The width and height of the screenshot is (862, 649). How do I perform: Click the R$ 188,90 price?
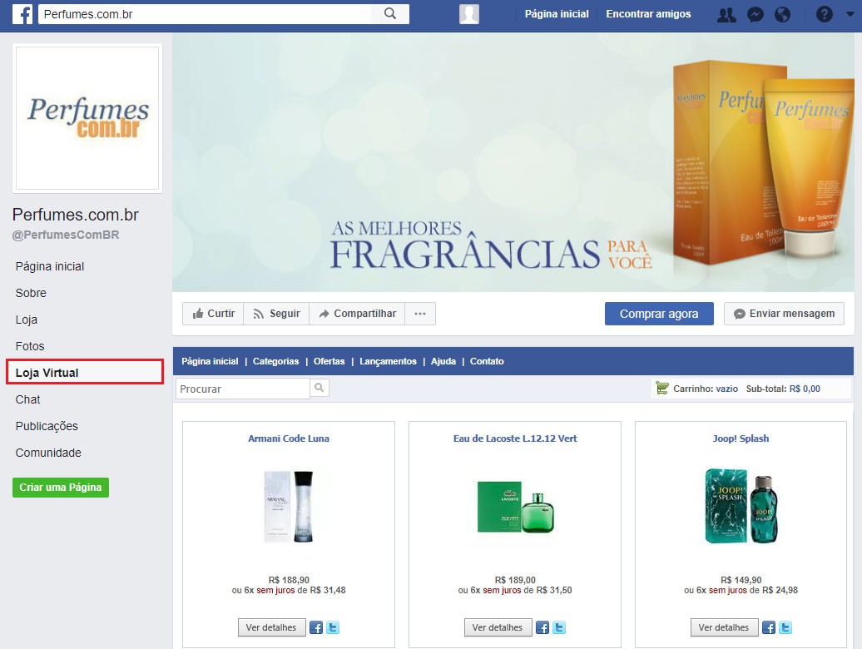(289, 580)
